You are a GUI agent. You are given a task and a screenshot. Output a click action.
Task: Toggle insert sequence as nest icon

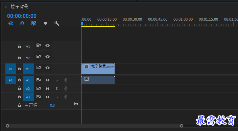[x=11, y=23]
